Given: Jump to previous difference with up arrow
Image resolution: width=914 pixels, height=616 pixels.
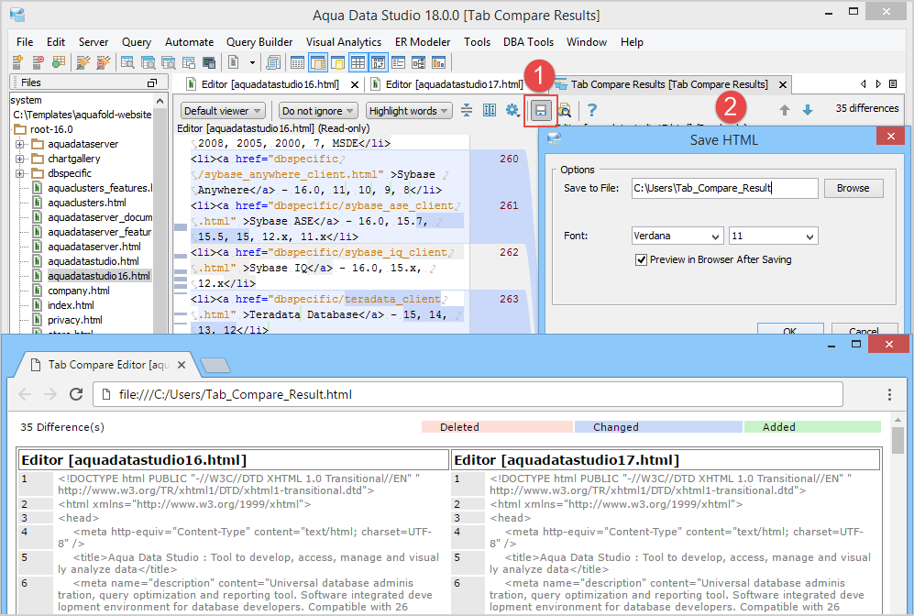Looking at the screenshot, I should pyautogui.click(x=785, y=110).
